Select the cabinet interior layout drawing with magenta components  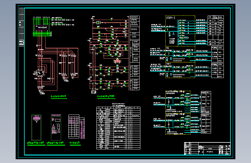(x=56, y=128)
